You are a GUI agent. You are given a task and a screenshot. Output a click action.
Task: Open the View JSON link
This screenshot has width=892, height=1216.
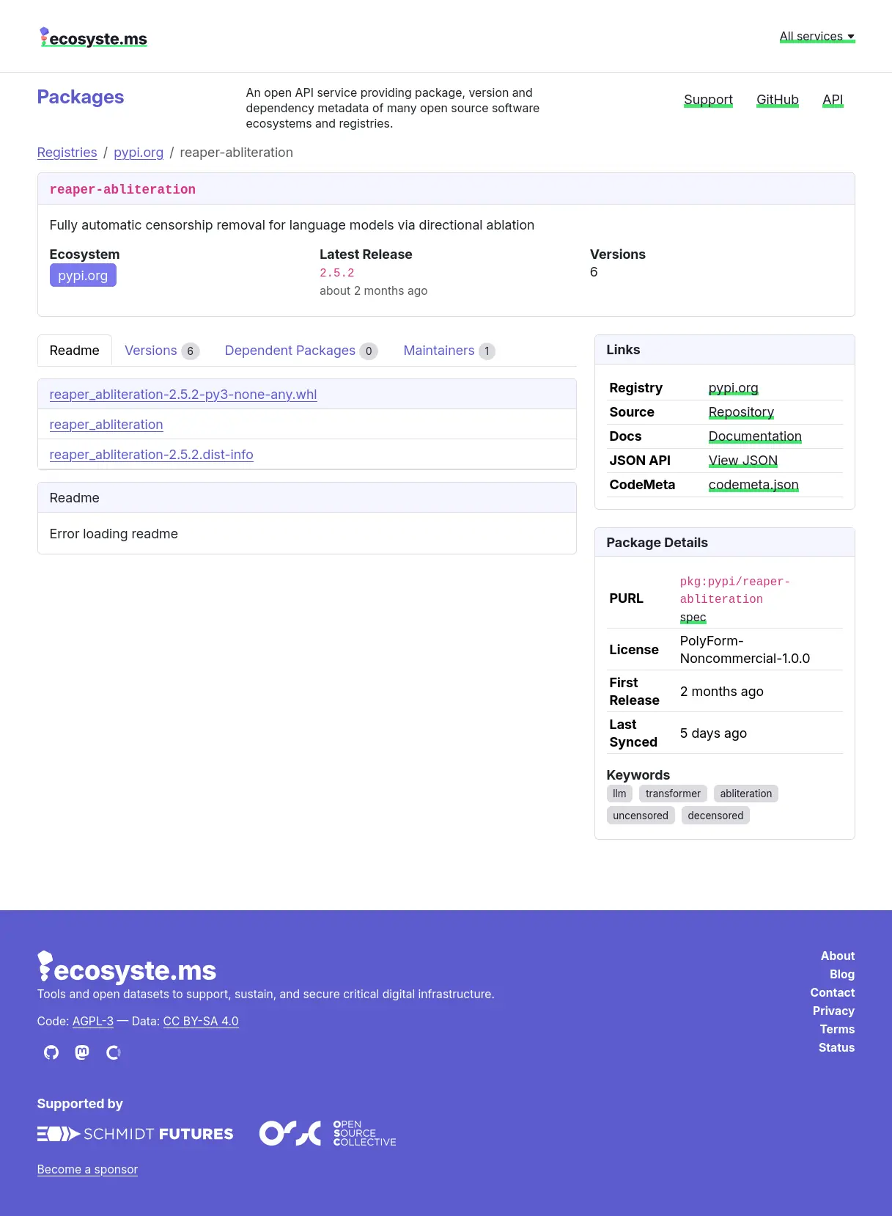click(x=743, y=461)
